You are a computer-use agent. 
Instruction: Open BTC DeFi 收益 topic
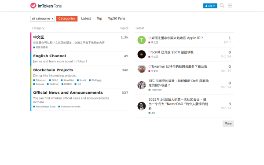pos(179,83)
